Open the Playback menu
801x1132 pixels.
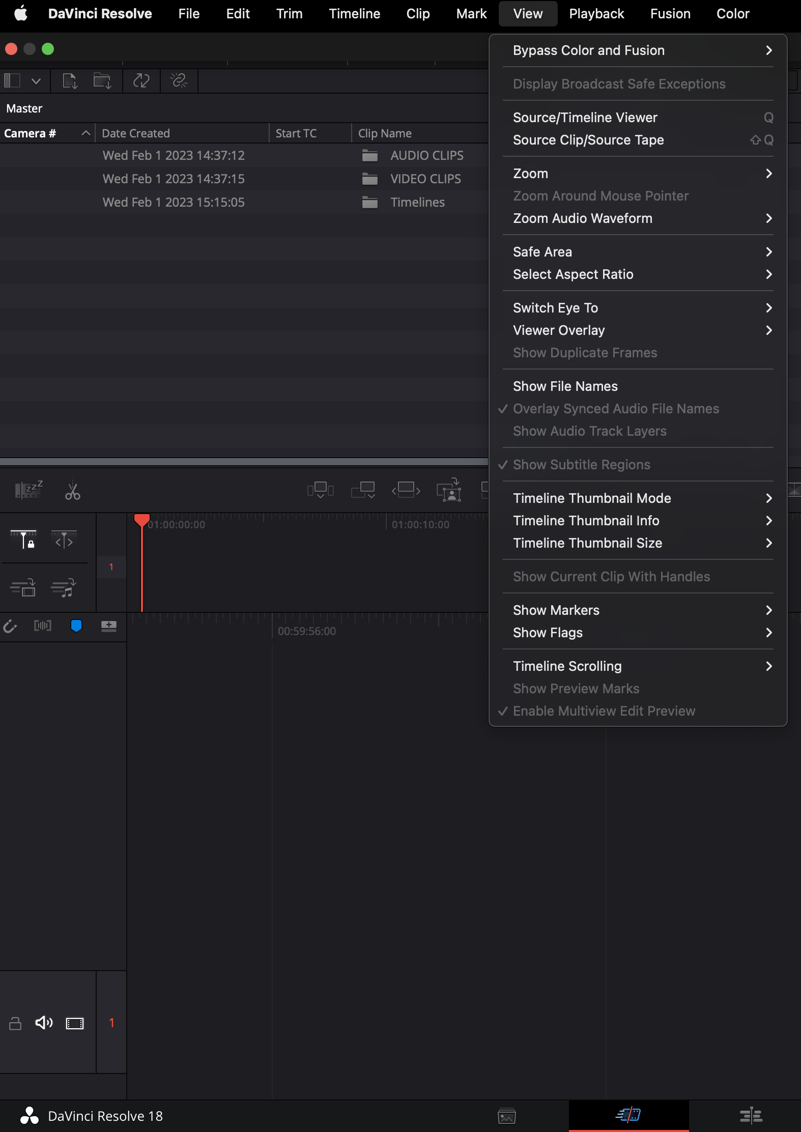[x=596, y=14]
